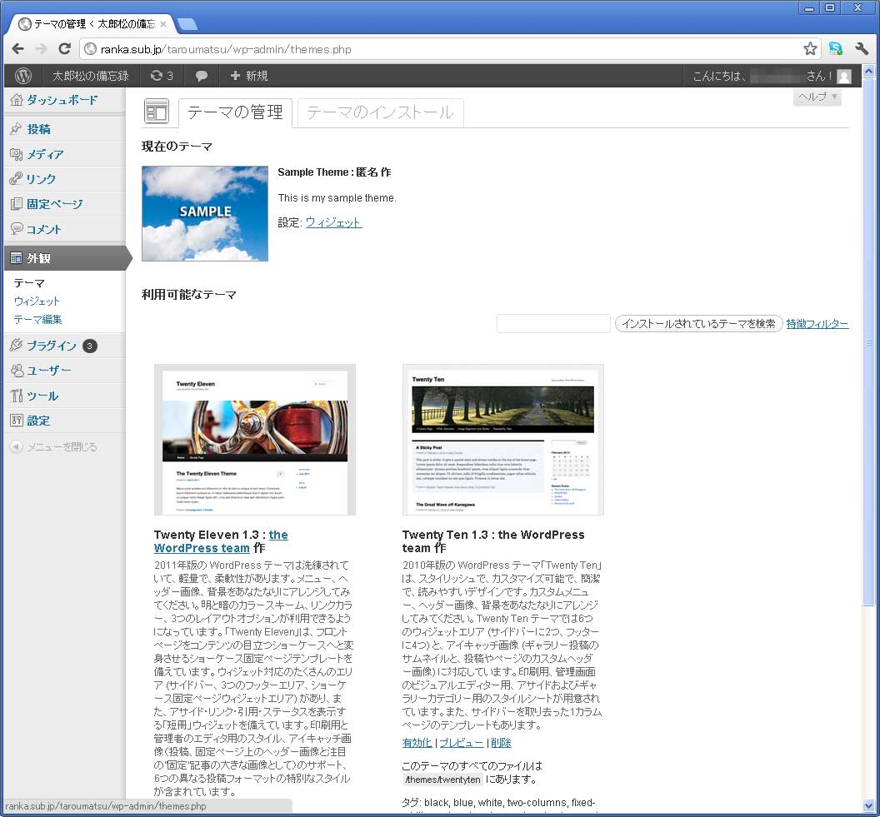Open 太郎松の備忘録 site name in the admin bar
Viewport: 880px width, 817px height.
tap(90, 76)
